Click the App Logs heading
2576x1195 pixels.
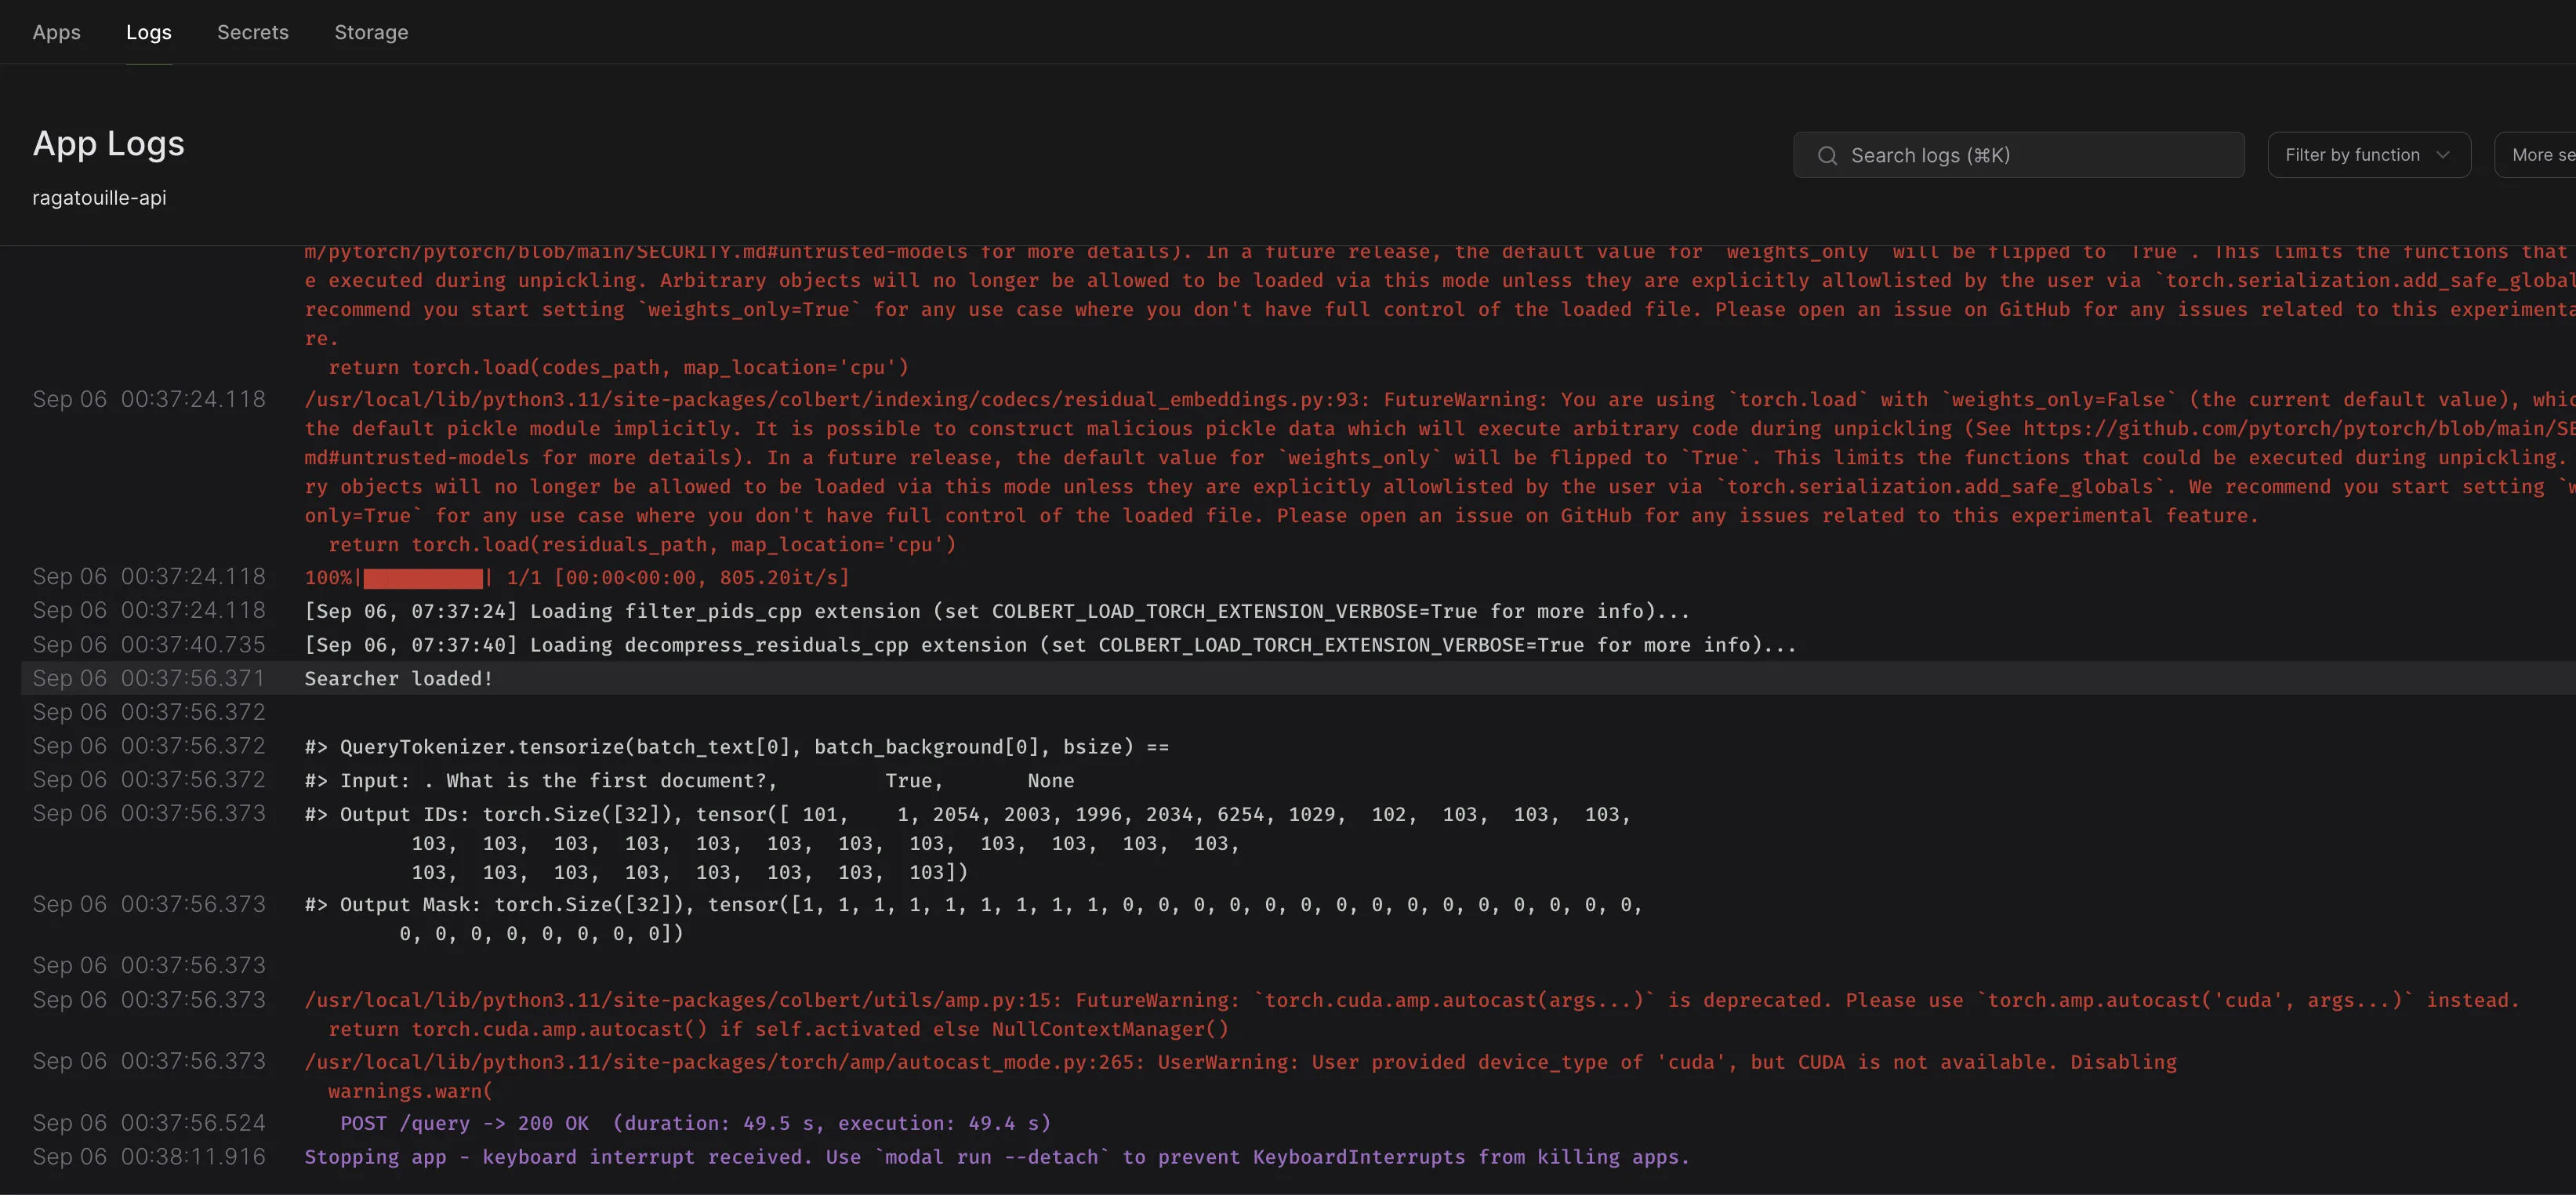coord(108,143)
